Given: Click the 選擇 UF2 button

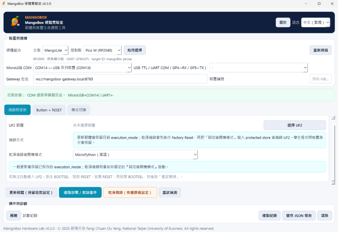Looking at the screenshot, I should (x=295, y=125).
